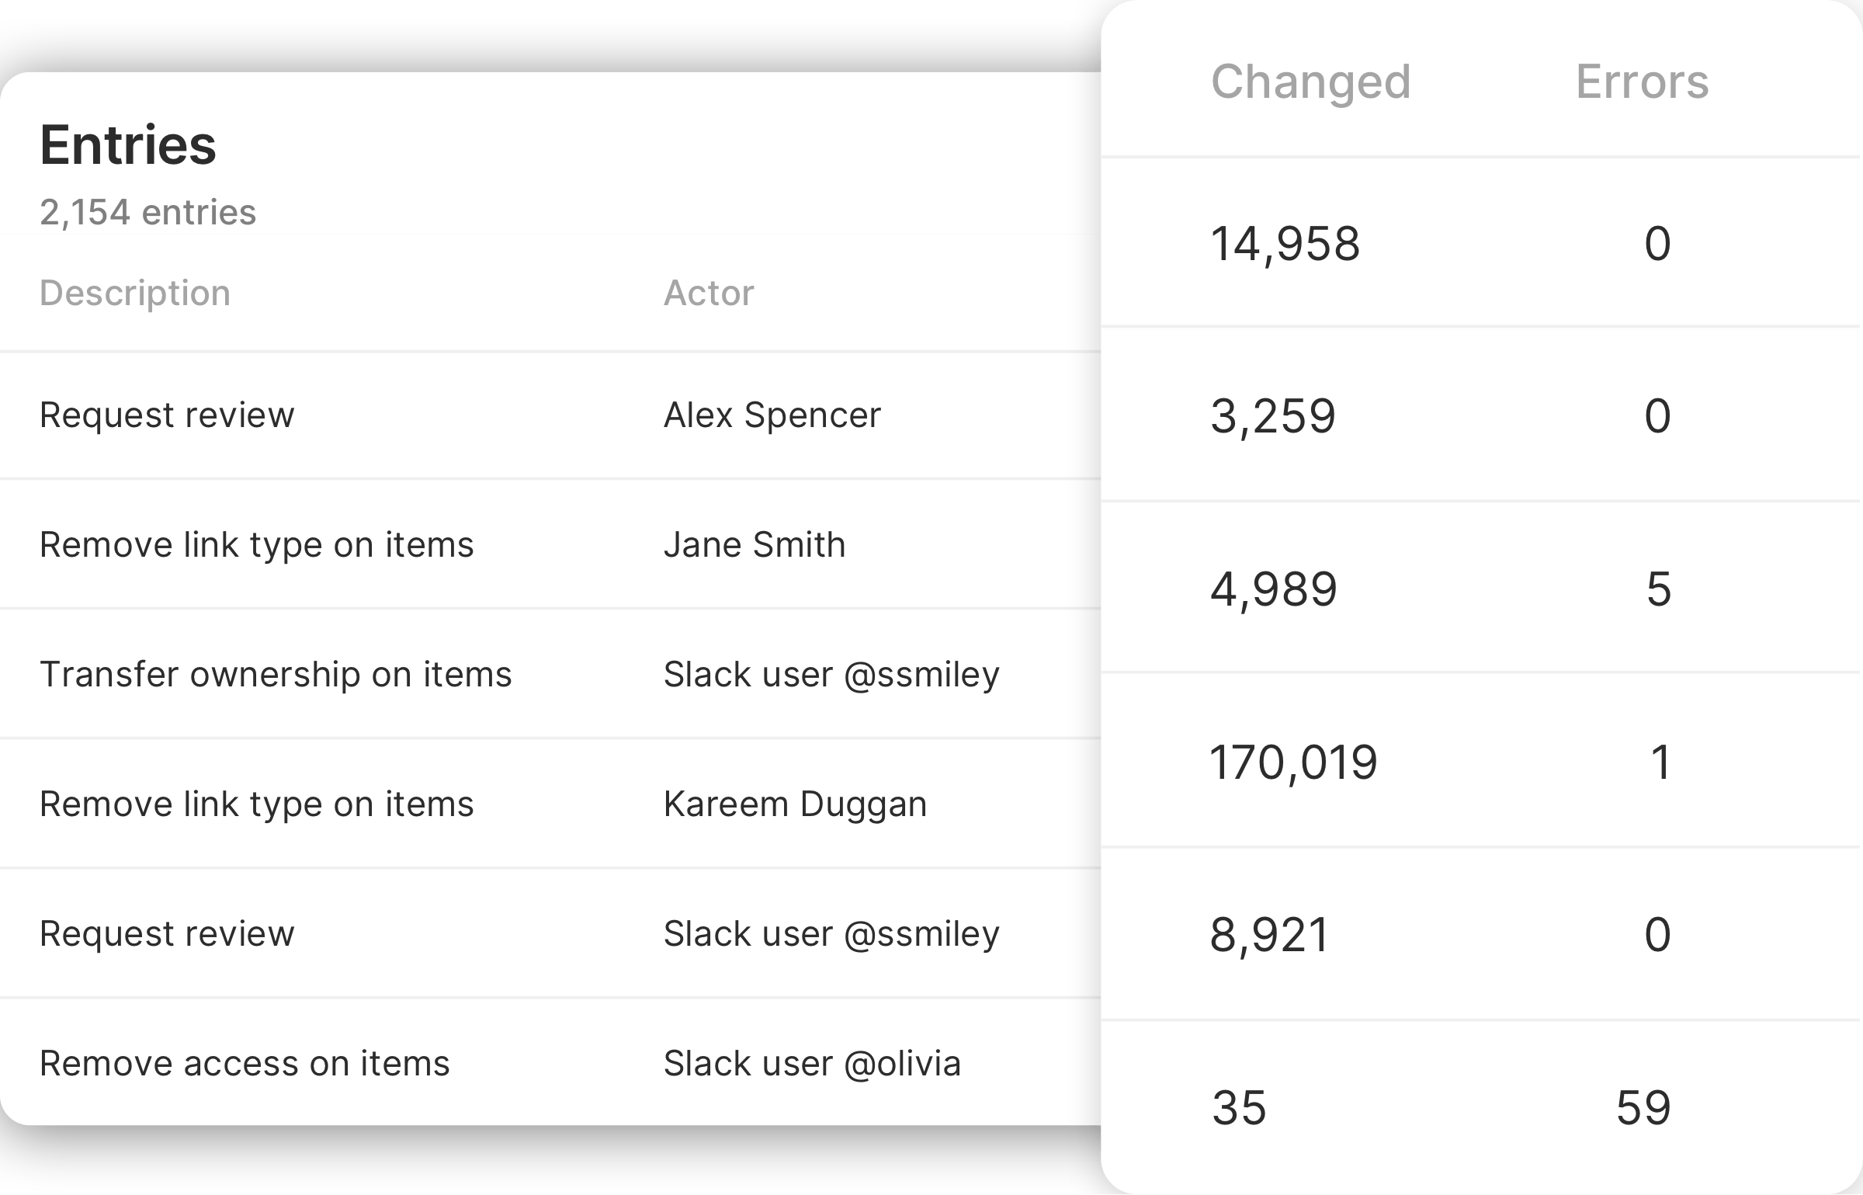Click the Actor column header

coord(708,294)
